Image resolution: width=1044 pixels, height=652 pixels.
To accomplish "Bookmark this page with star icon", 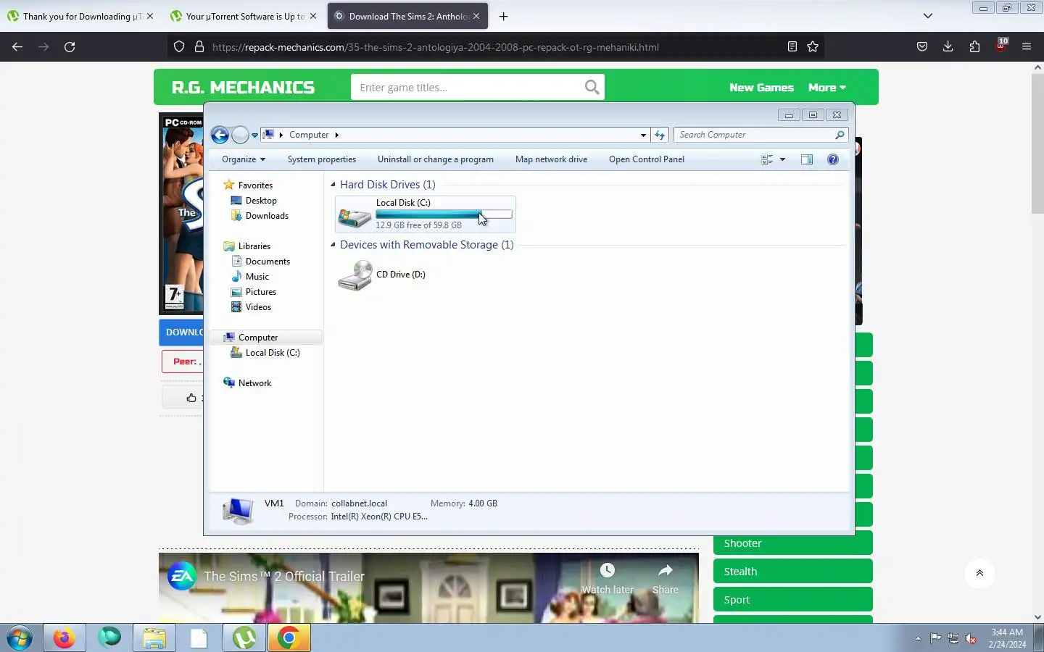I will click(x=813, y=47).
